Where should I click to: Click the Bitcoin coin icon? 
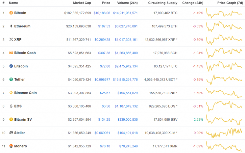pyautogui.click(x=11, y=13)
